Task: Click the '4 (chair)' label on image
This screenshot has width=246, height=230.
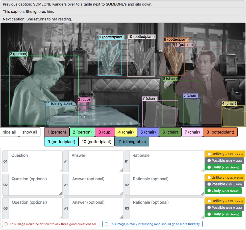Action: 229,104
